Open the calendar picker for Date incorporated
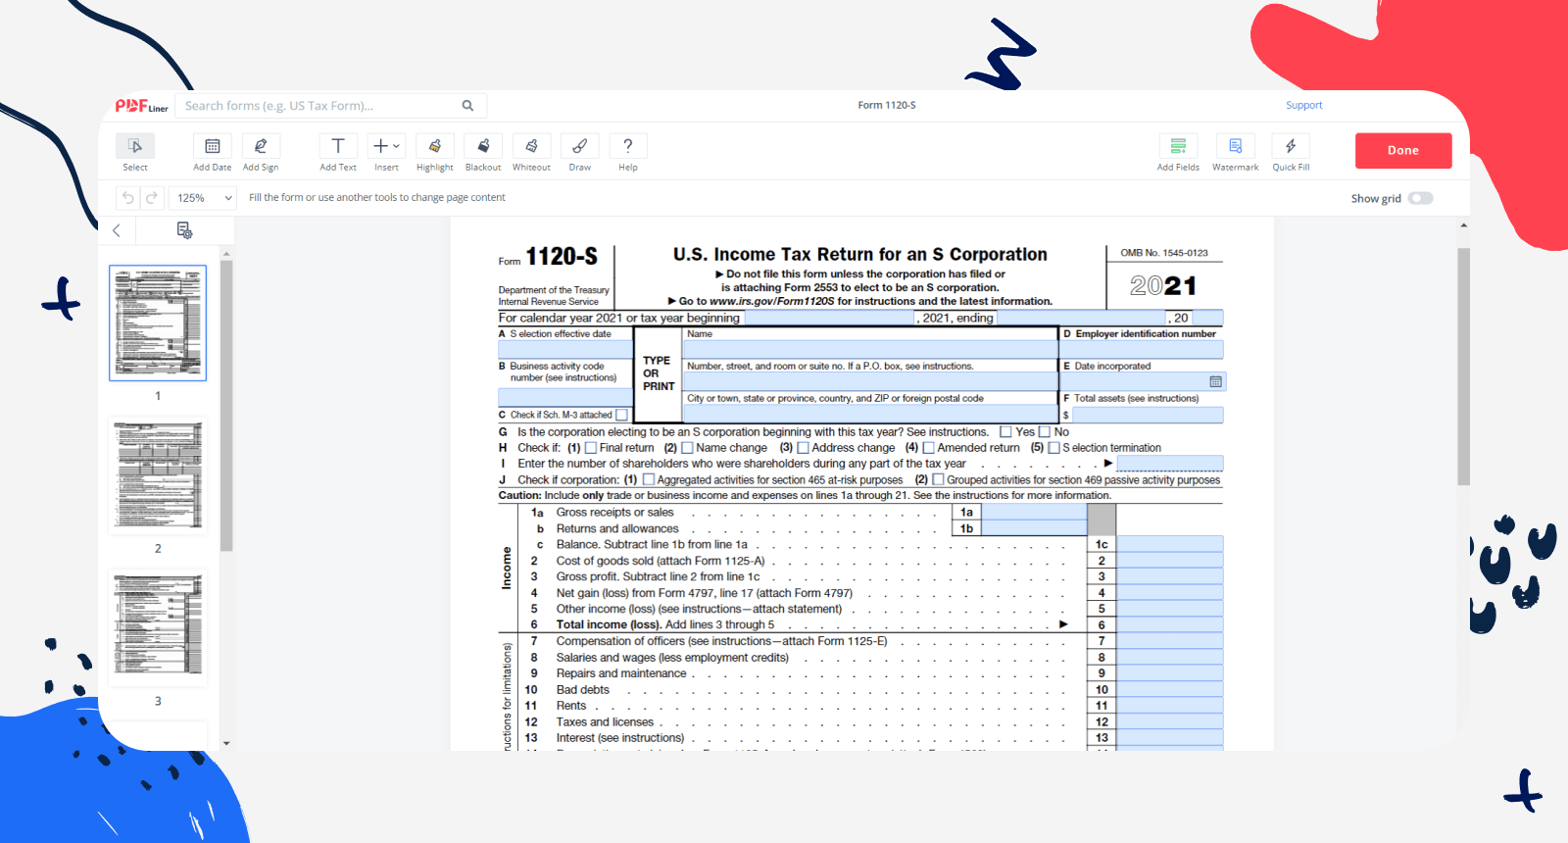This screenshot has width=1568, height=843. coord(1215,381)
